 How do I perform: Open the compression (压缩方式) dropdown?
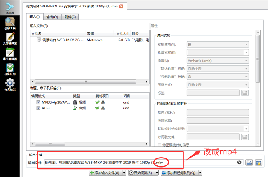[x=218, y=85]
